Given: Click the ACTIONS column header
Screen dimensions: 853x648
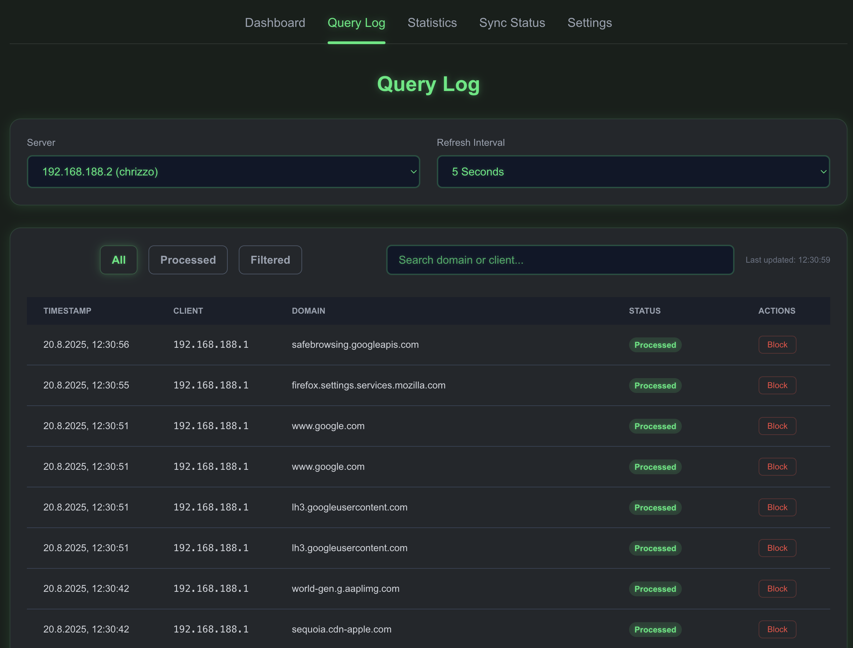Looking at the screenshot, I should (x=777, y=311).
